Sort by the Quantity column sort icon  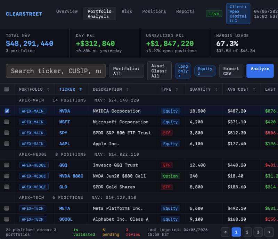pos(216,89)
